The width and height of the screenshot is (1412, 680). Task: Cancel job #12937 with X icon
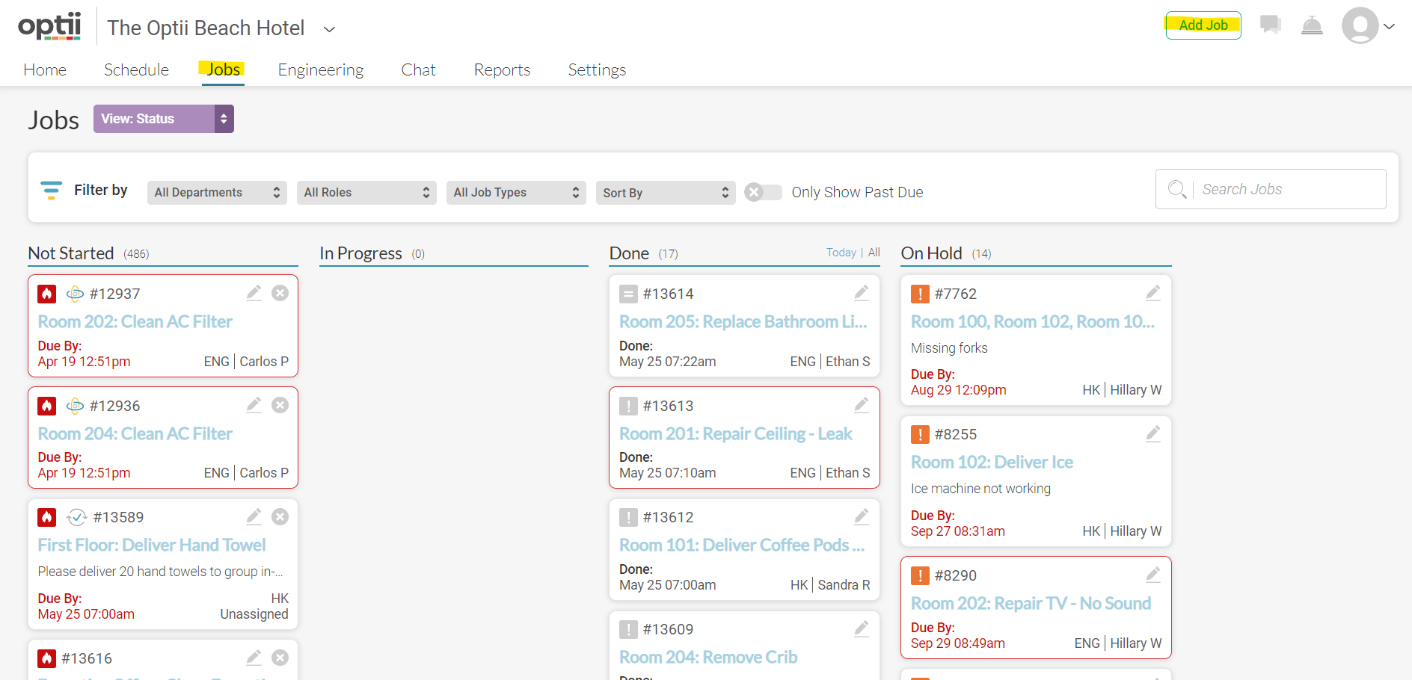point(280,293)
